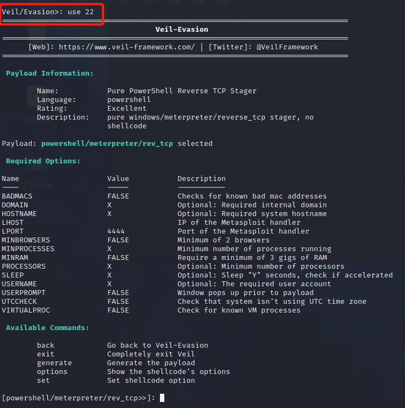
Task: Click payload path powershell/meterpreter/rev_tcp
Action: click(x=107, y=144)
